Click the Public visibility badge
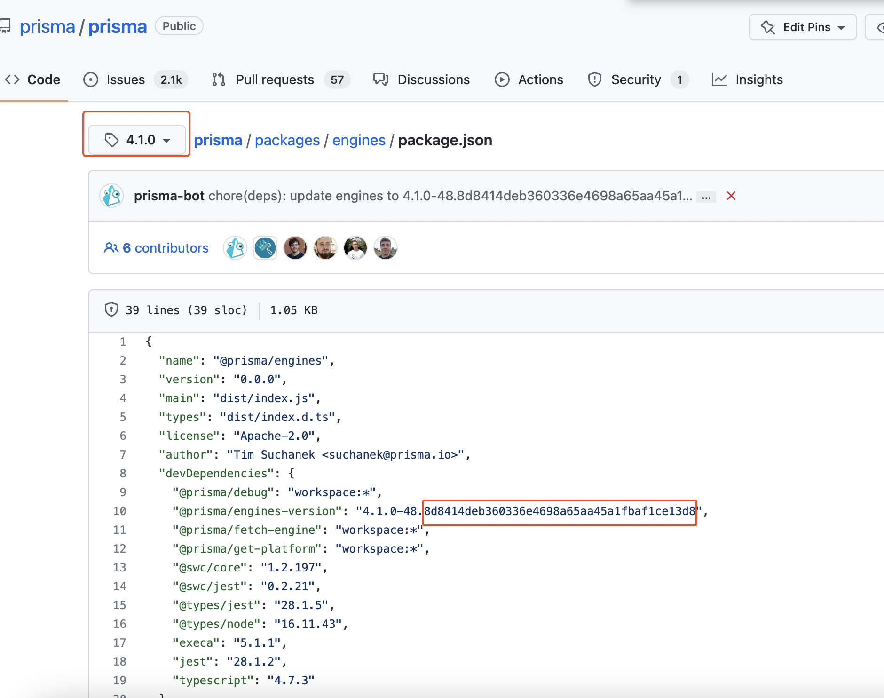This screenshot has height=698, width=884. click(179, 26)
